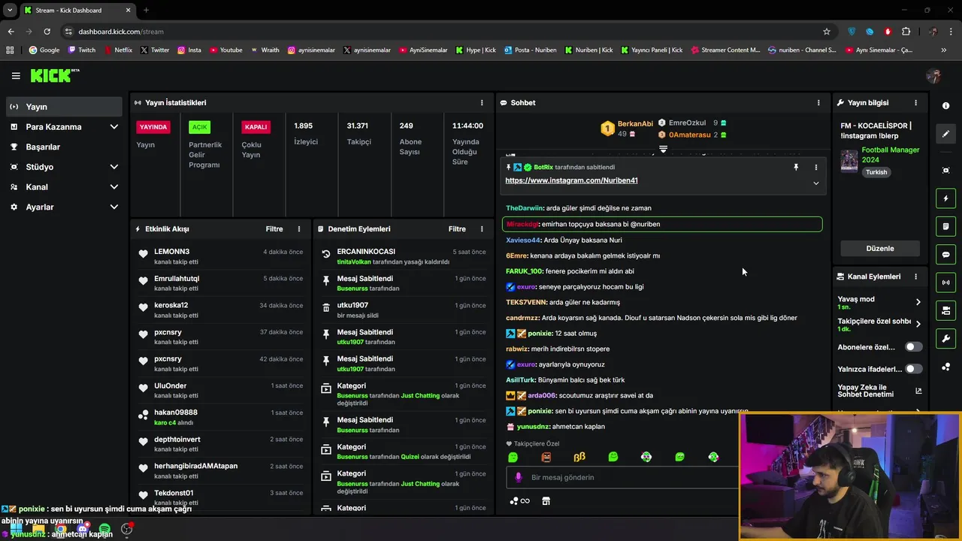Open Yavaş mod settings arrow
The width and height of the screenshot is (962, 541).
[x=918, y=302]
